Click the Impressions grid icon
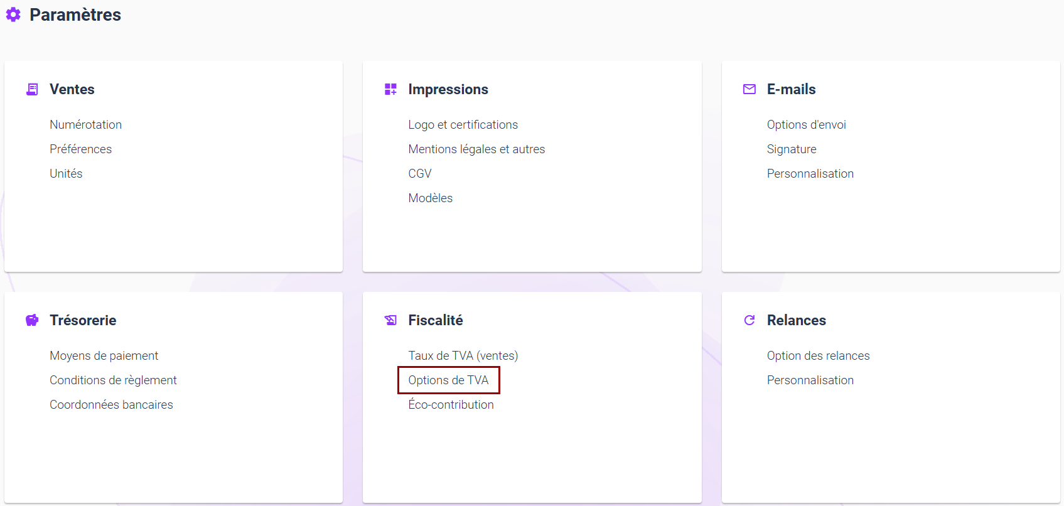This screenshot has width=1064, height=506. [390, 89]
